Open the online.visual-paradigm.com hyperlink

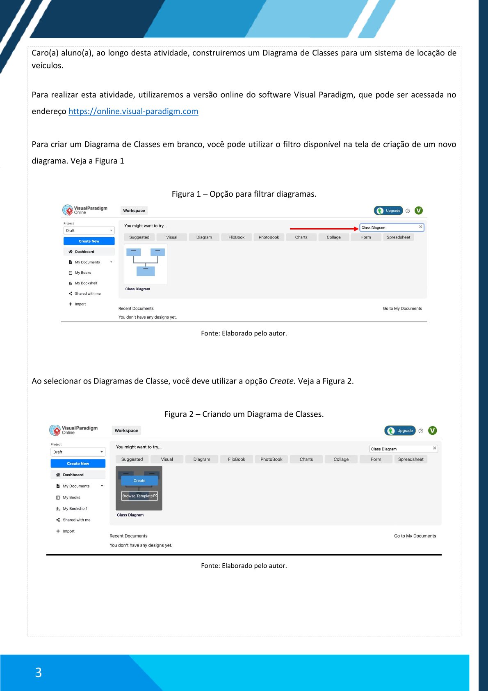[133, 111]
